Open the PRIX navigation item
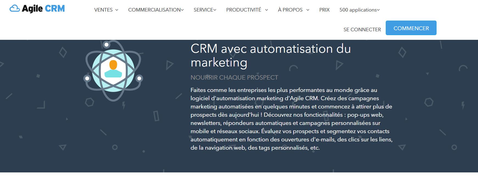The height and width of the screenshot is (179, 478). [324, 10]
